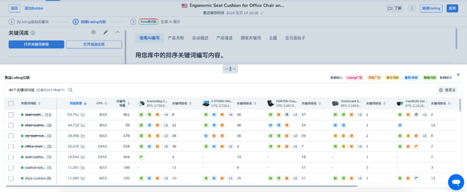Select the cushion lab... row checkbox

11,167
